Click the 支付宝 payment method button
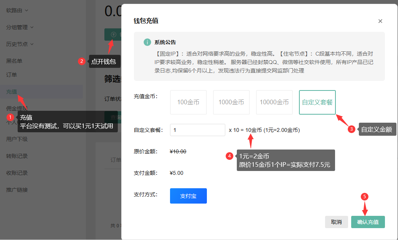 click(x=188, y=196)
